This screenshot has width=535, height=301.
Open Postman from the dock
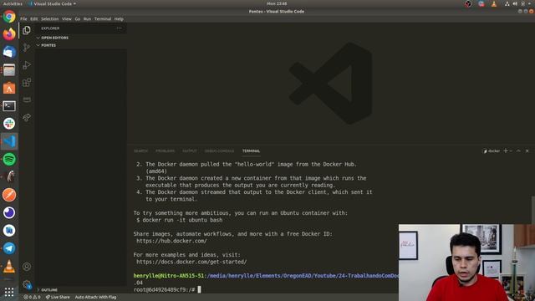[9, 195]
